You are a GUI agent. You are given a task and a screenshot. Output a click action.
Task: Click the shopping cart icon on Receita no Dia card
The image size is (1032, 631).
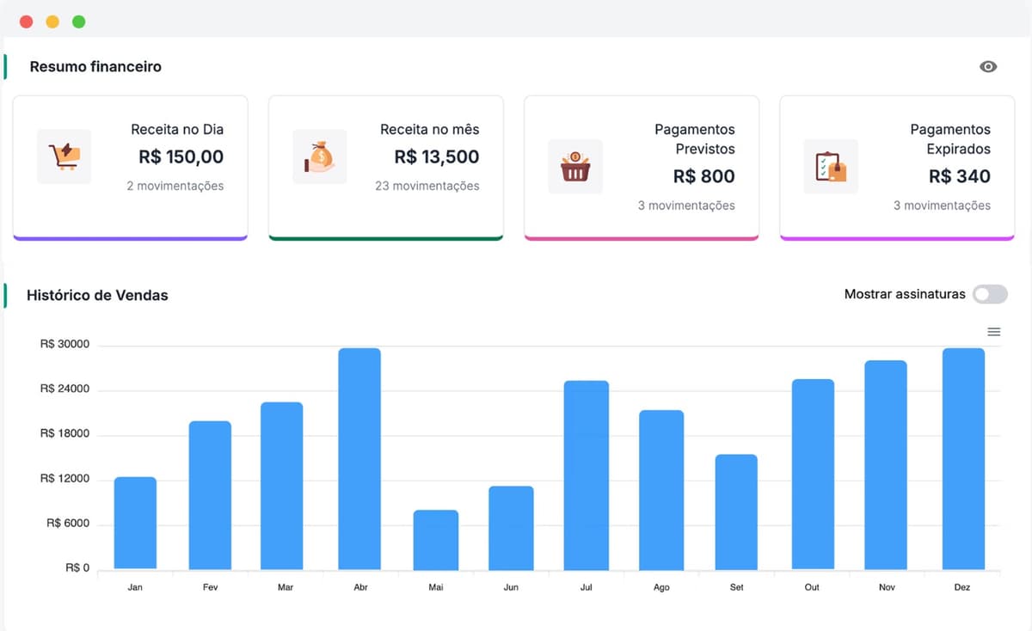64,156
